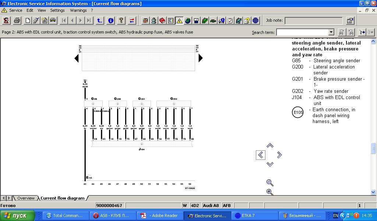Go to next diagram page using right black arrow

[x=201, y=58]
